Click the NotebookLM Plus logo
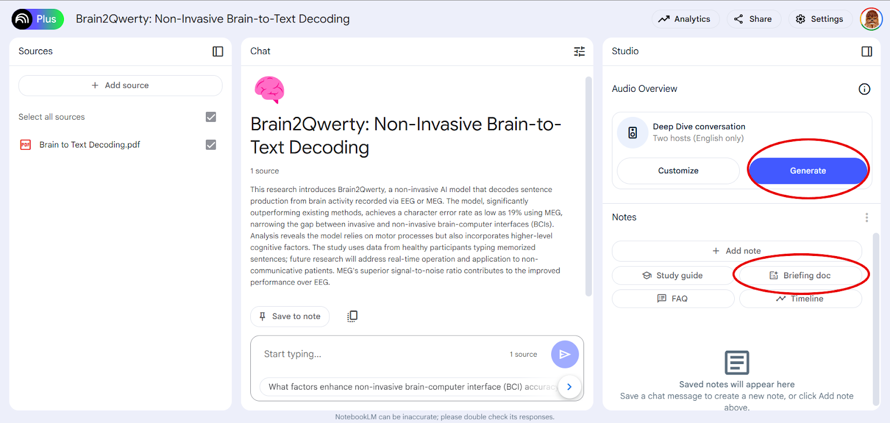Image resolution: width=890 pixels, height=423 pixels. coord(38,19)
